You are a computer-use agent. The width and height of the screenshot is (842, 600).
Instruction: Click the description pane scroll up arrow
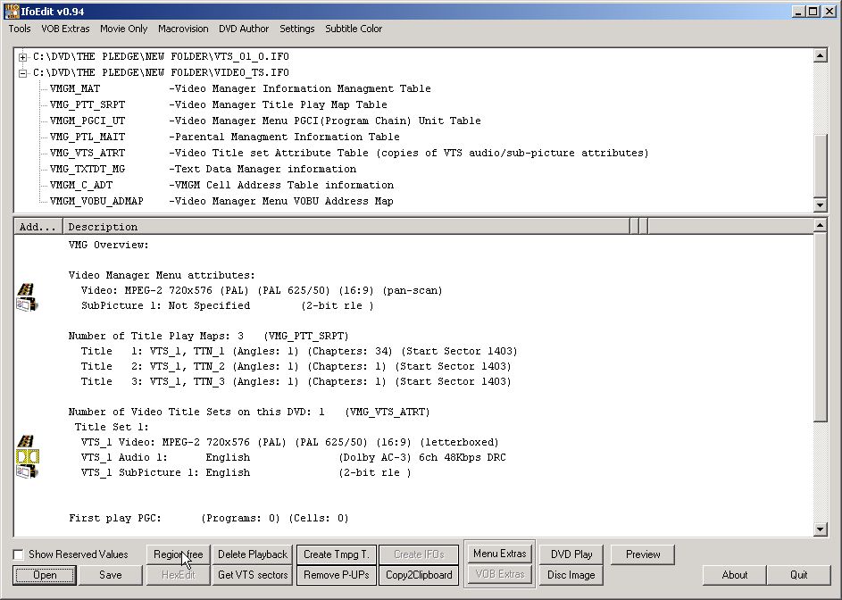tap(820, 226)
